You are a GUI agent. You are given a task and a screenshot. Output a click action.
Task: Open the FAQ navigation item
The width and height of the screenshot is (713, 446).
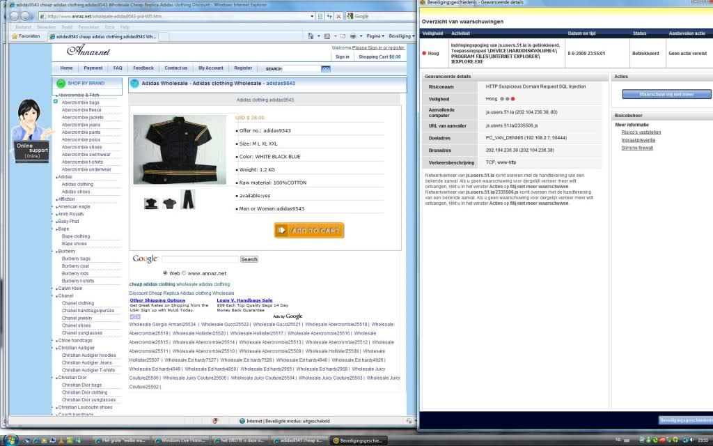118,68
